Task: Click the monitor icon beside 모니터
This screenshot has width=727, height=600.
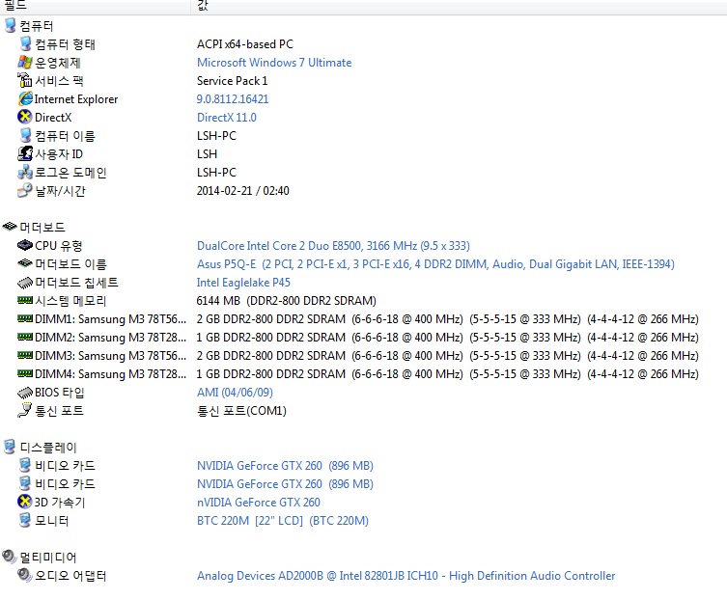Action: [25, 520]
